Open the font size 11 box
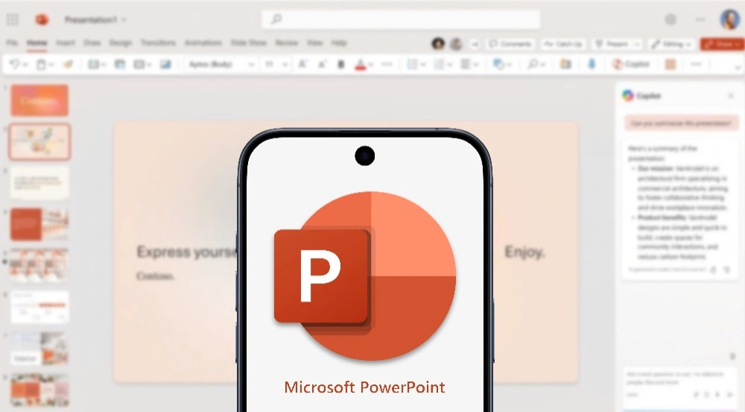Viewport: 745px width, 412px height. [275, 64]
